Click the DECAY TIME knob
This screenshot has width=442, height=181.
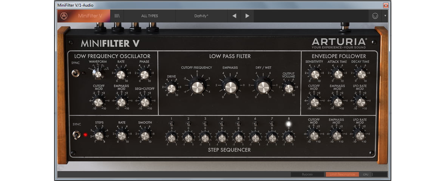coord(361,74)
